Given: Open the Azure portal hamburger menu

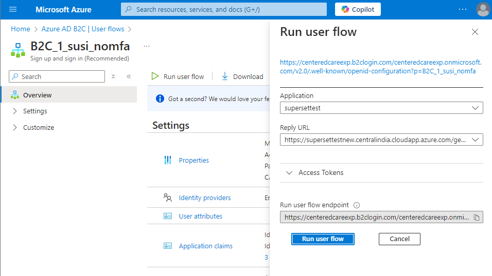Looking at the screenshot, I should (13, 9).
